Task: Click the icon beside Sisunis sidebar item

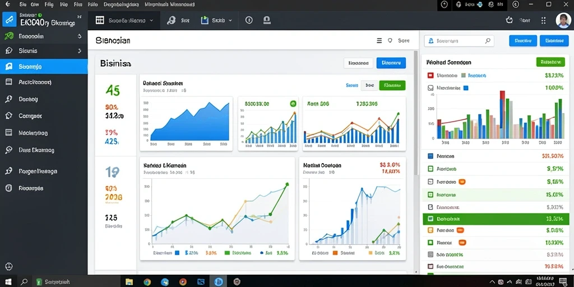Action: point(9,51)
